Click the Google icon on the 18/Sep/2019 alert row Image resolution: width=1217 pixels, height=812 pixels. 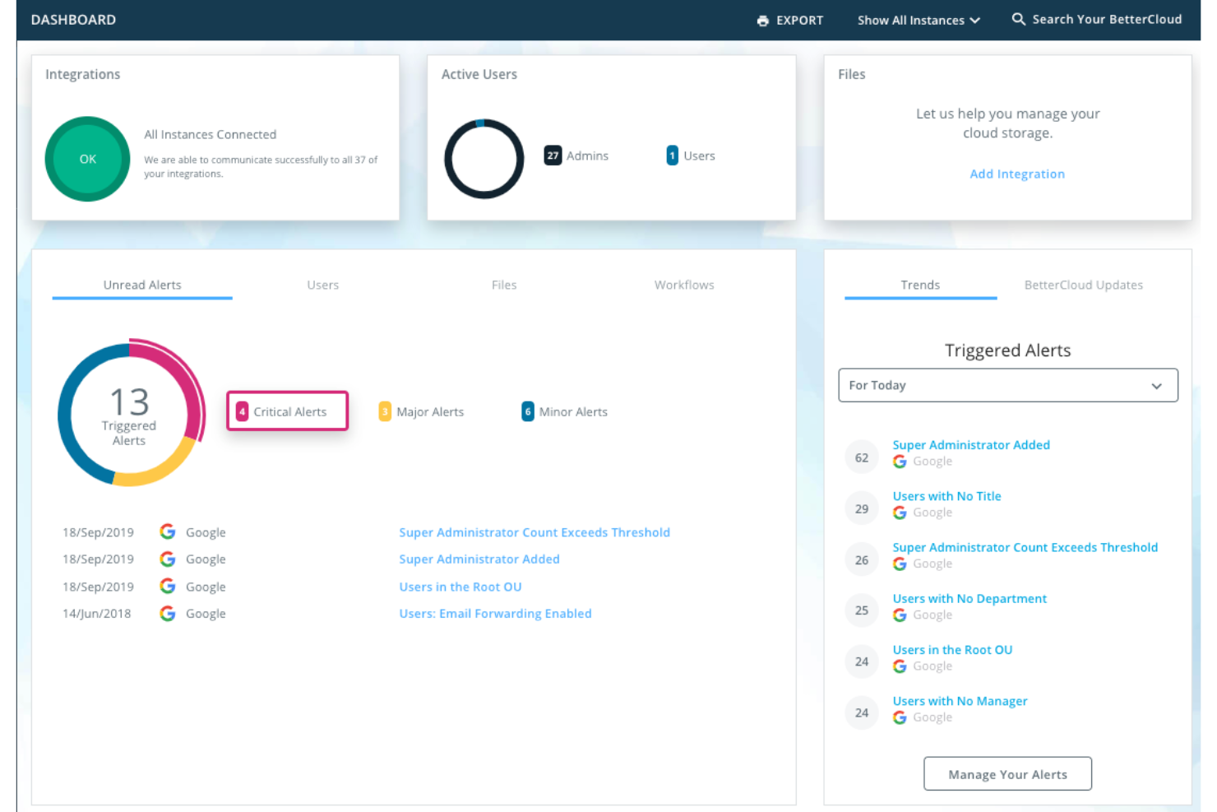168,531
